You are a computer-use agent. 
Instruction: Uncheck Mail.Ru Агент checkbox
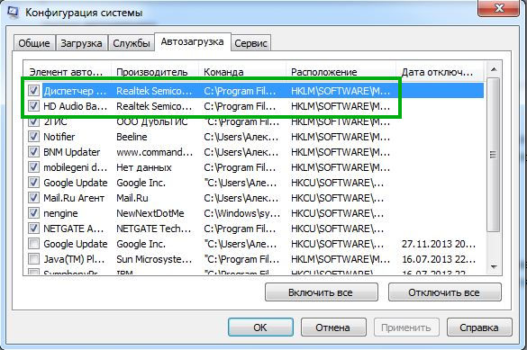click(33, 198)
